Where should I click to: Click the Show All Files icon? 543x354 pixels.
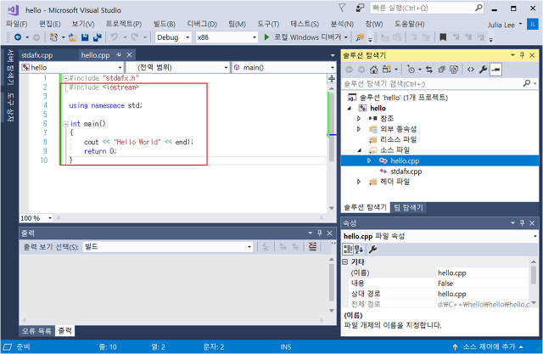pos(454,70)
